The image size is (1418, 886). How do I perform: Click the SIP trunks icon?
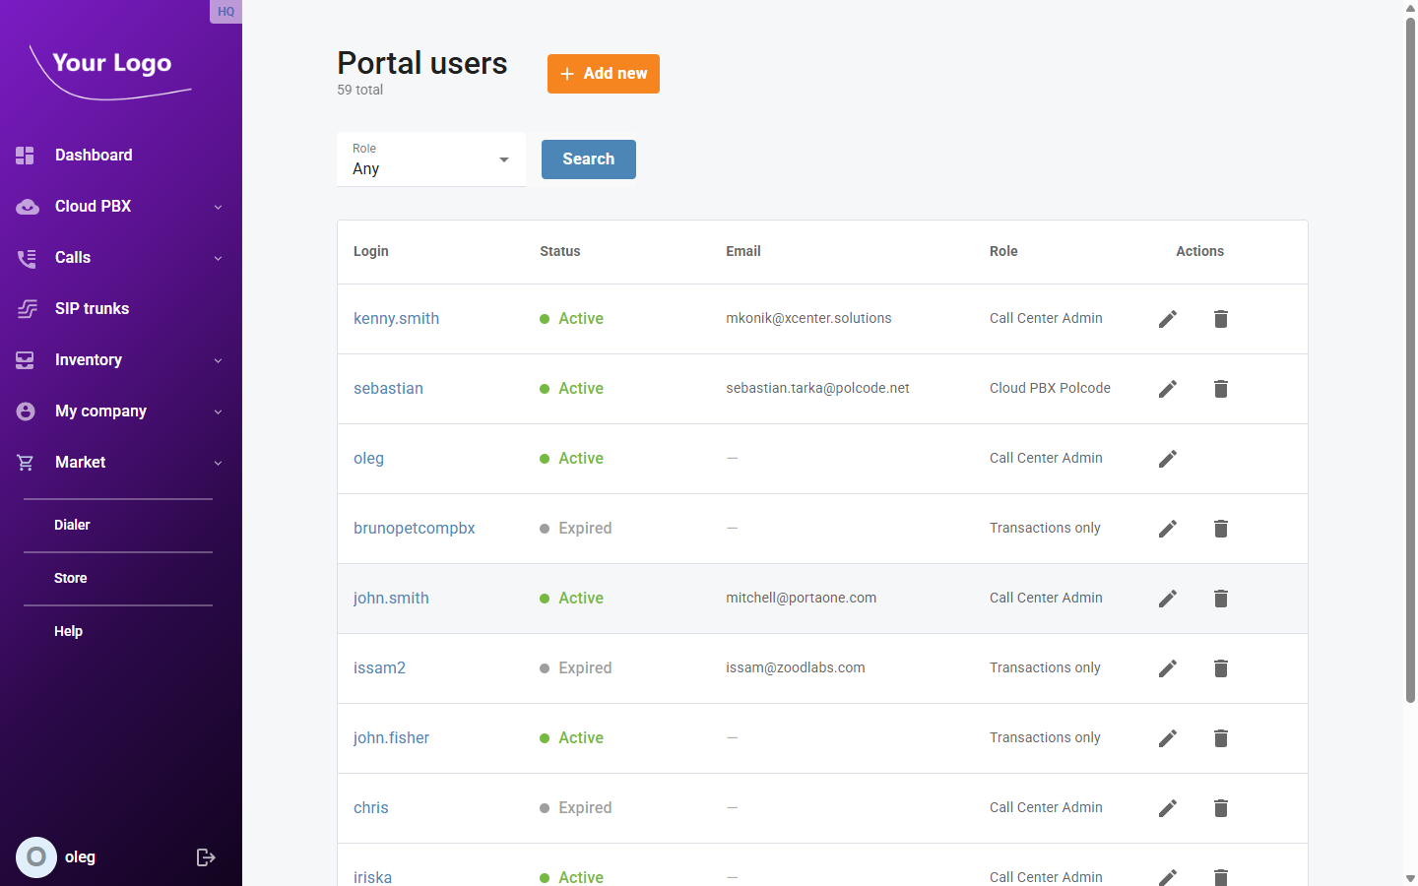(x=24, y=308)
